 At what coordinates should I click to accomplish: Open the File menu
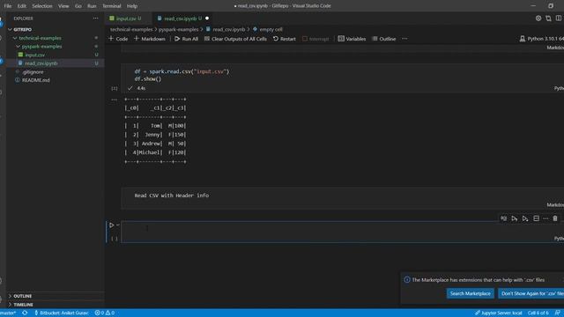[x=8, y=6]
